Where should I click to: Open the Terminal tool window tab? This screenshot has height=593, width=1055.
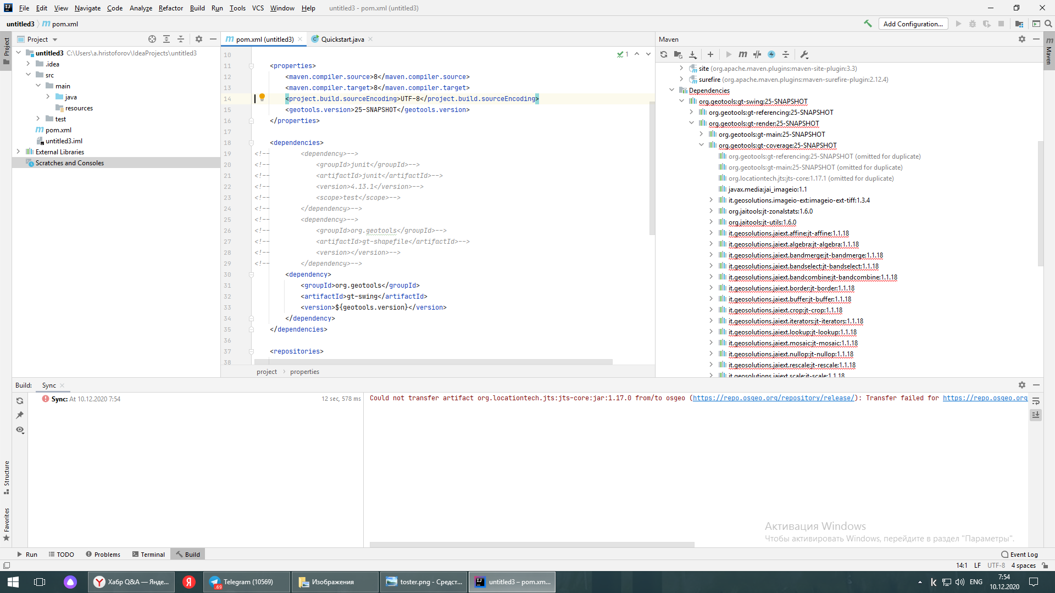pos(148,554)
